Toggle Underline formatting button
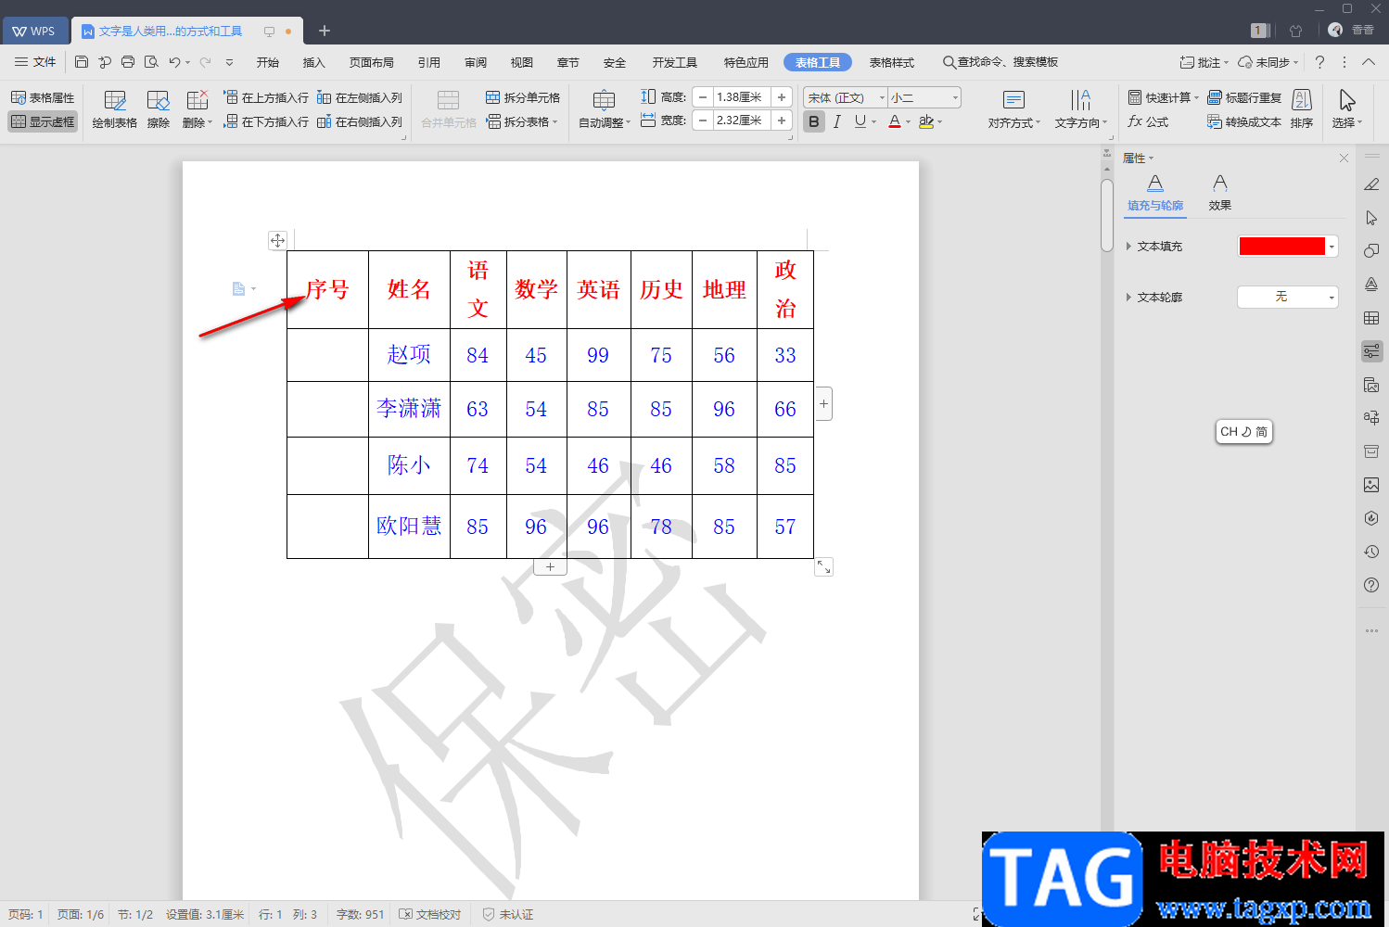The image size is (1389, 927). [860, 121]
